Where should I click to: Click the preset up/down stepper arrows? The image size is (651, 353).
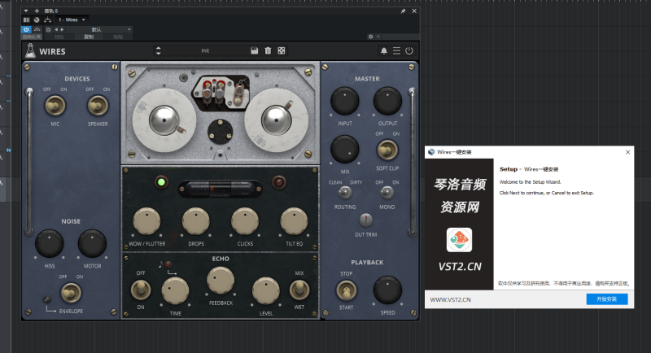(x=158, y=50)
